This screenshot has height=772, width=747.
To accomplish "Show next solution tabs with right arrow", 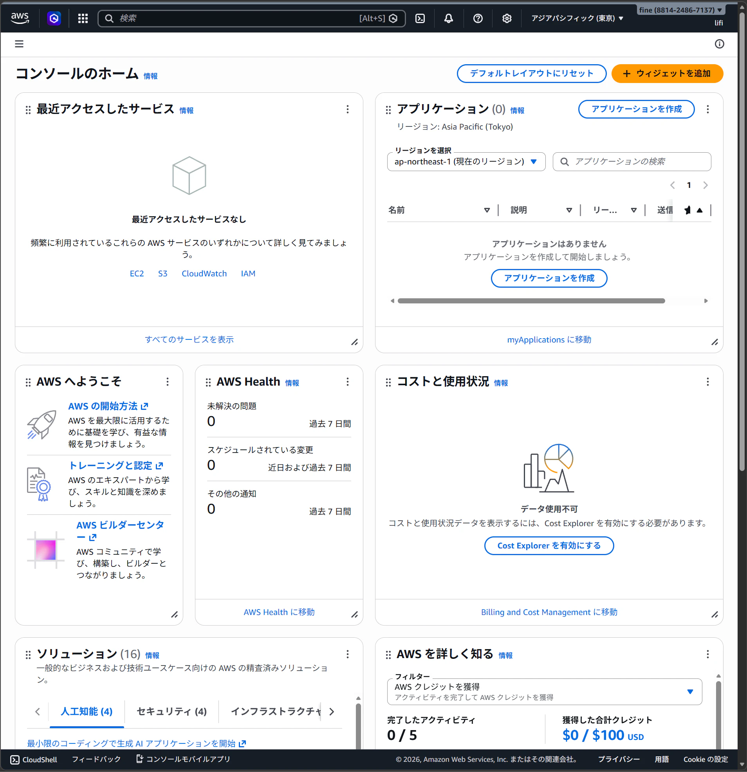I will 332,711.
